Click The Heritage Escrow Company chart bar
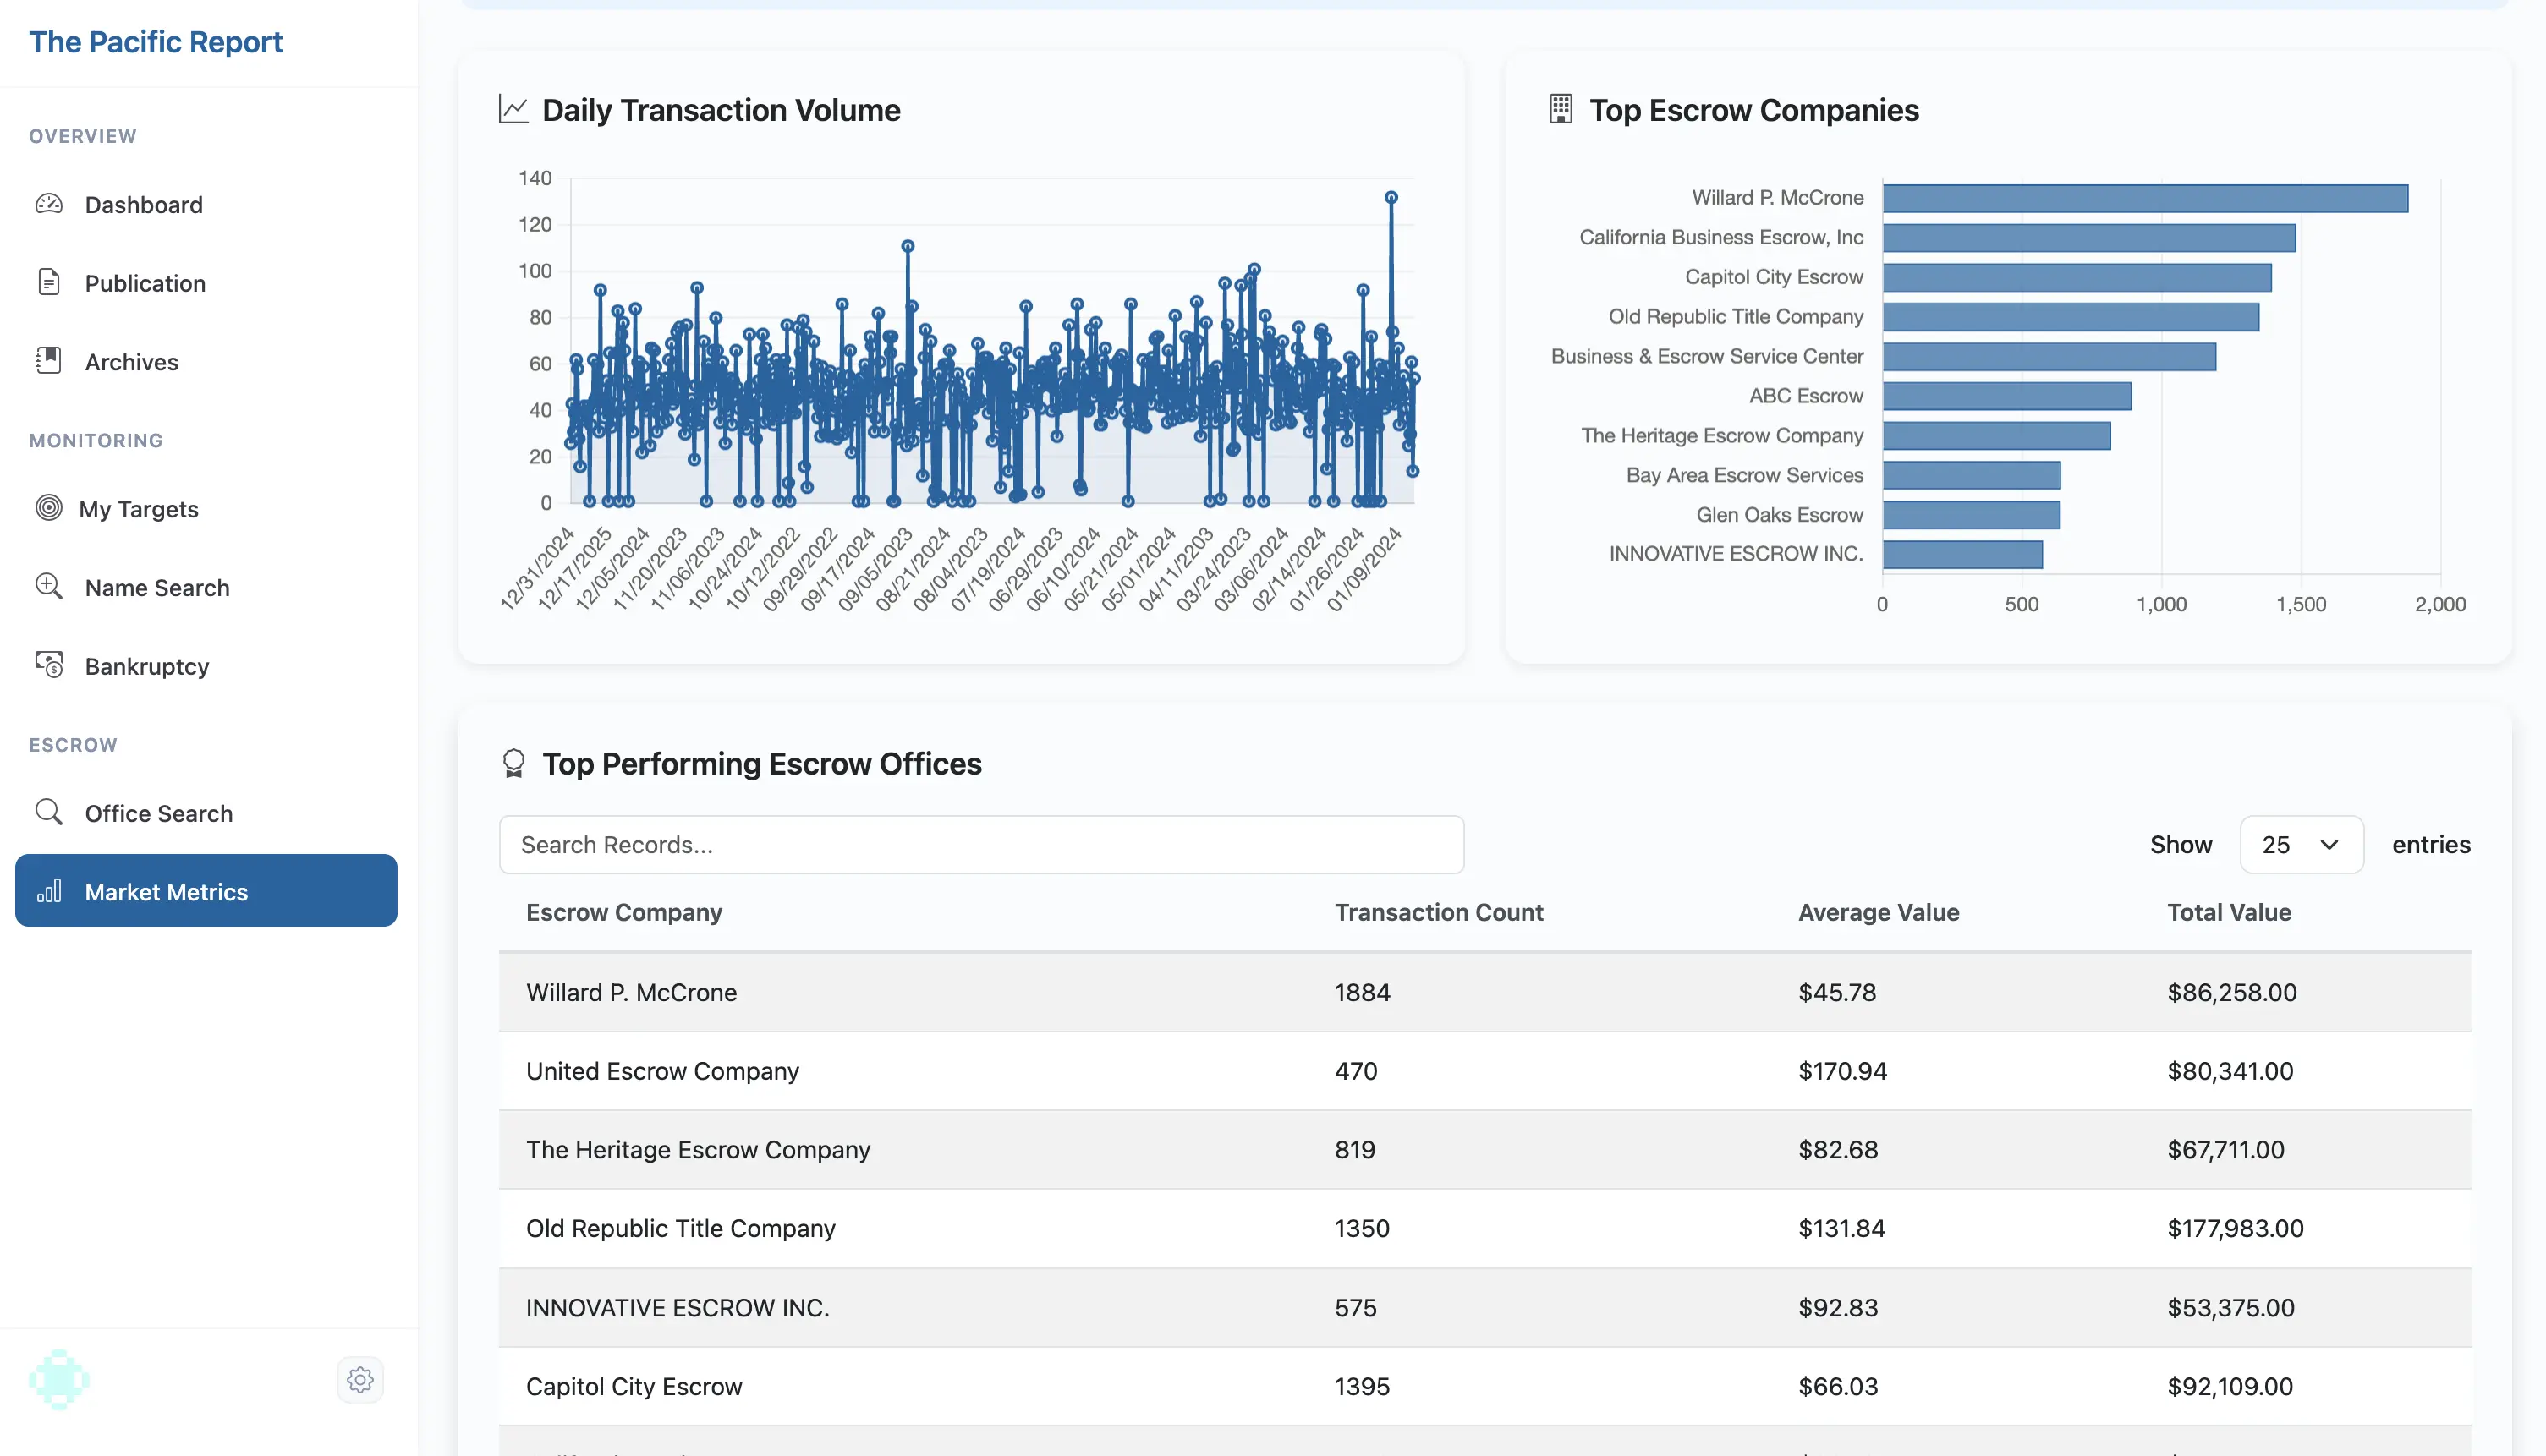2546x1456 pixels. 1997,435
